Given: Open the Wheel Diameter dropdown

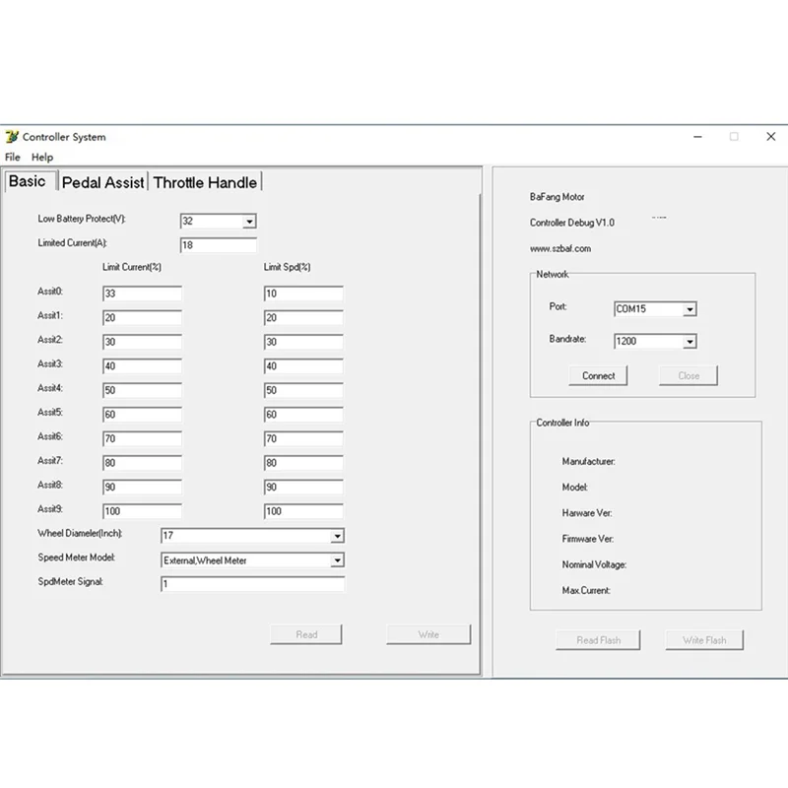Looking at the screenshot, I should pos(337,536).
